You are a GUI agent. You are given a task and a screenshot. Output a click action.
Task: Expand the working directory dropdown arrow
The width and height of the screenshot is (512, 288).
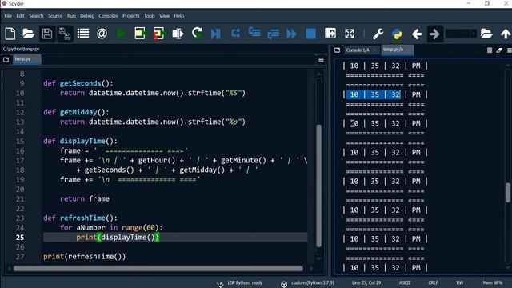[473, 34]
